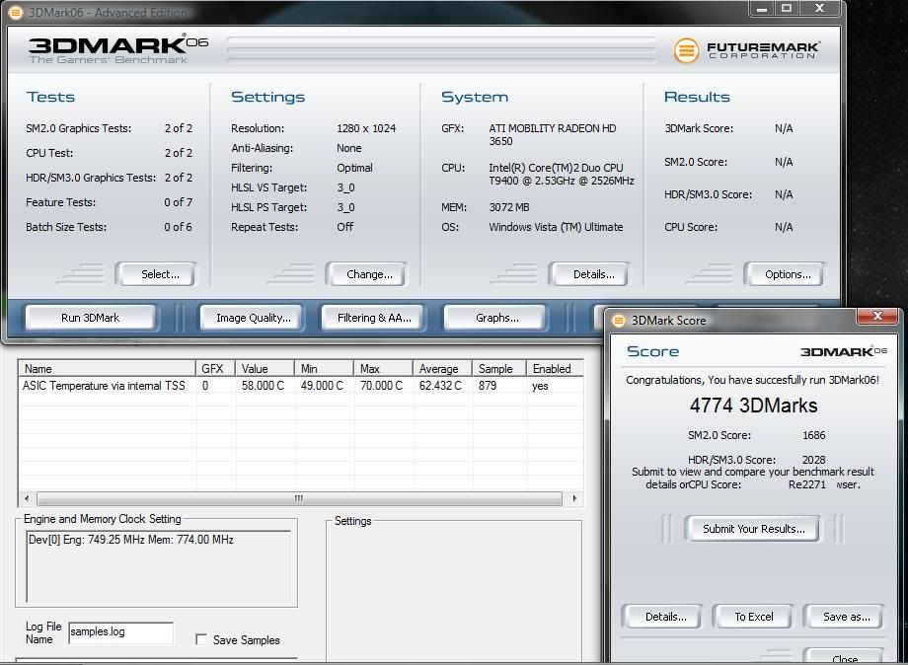Close the 3DMark Score dialog with Close button
This screenshot has width=908, height=665.
point(844,657)
